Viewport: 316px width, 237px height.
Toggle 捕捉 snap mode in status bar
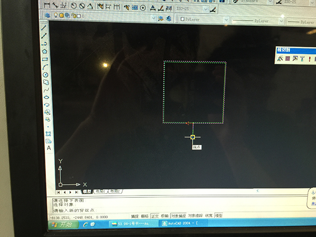(x=135, y=216)
